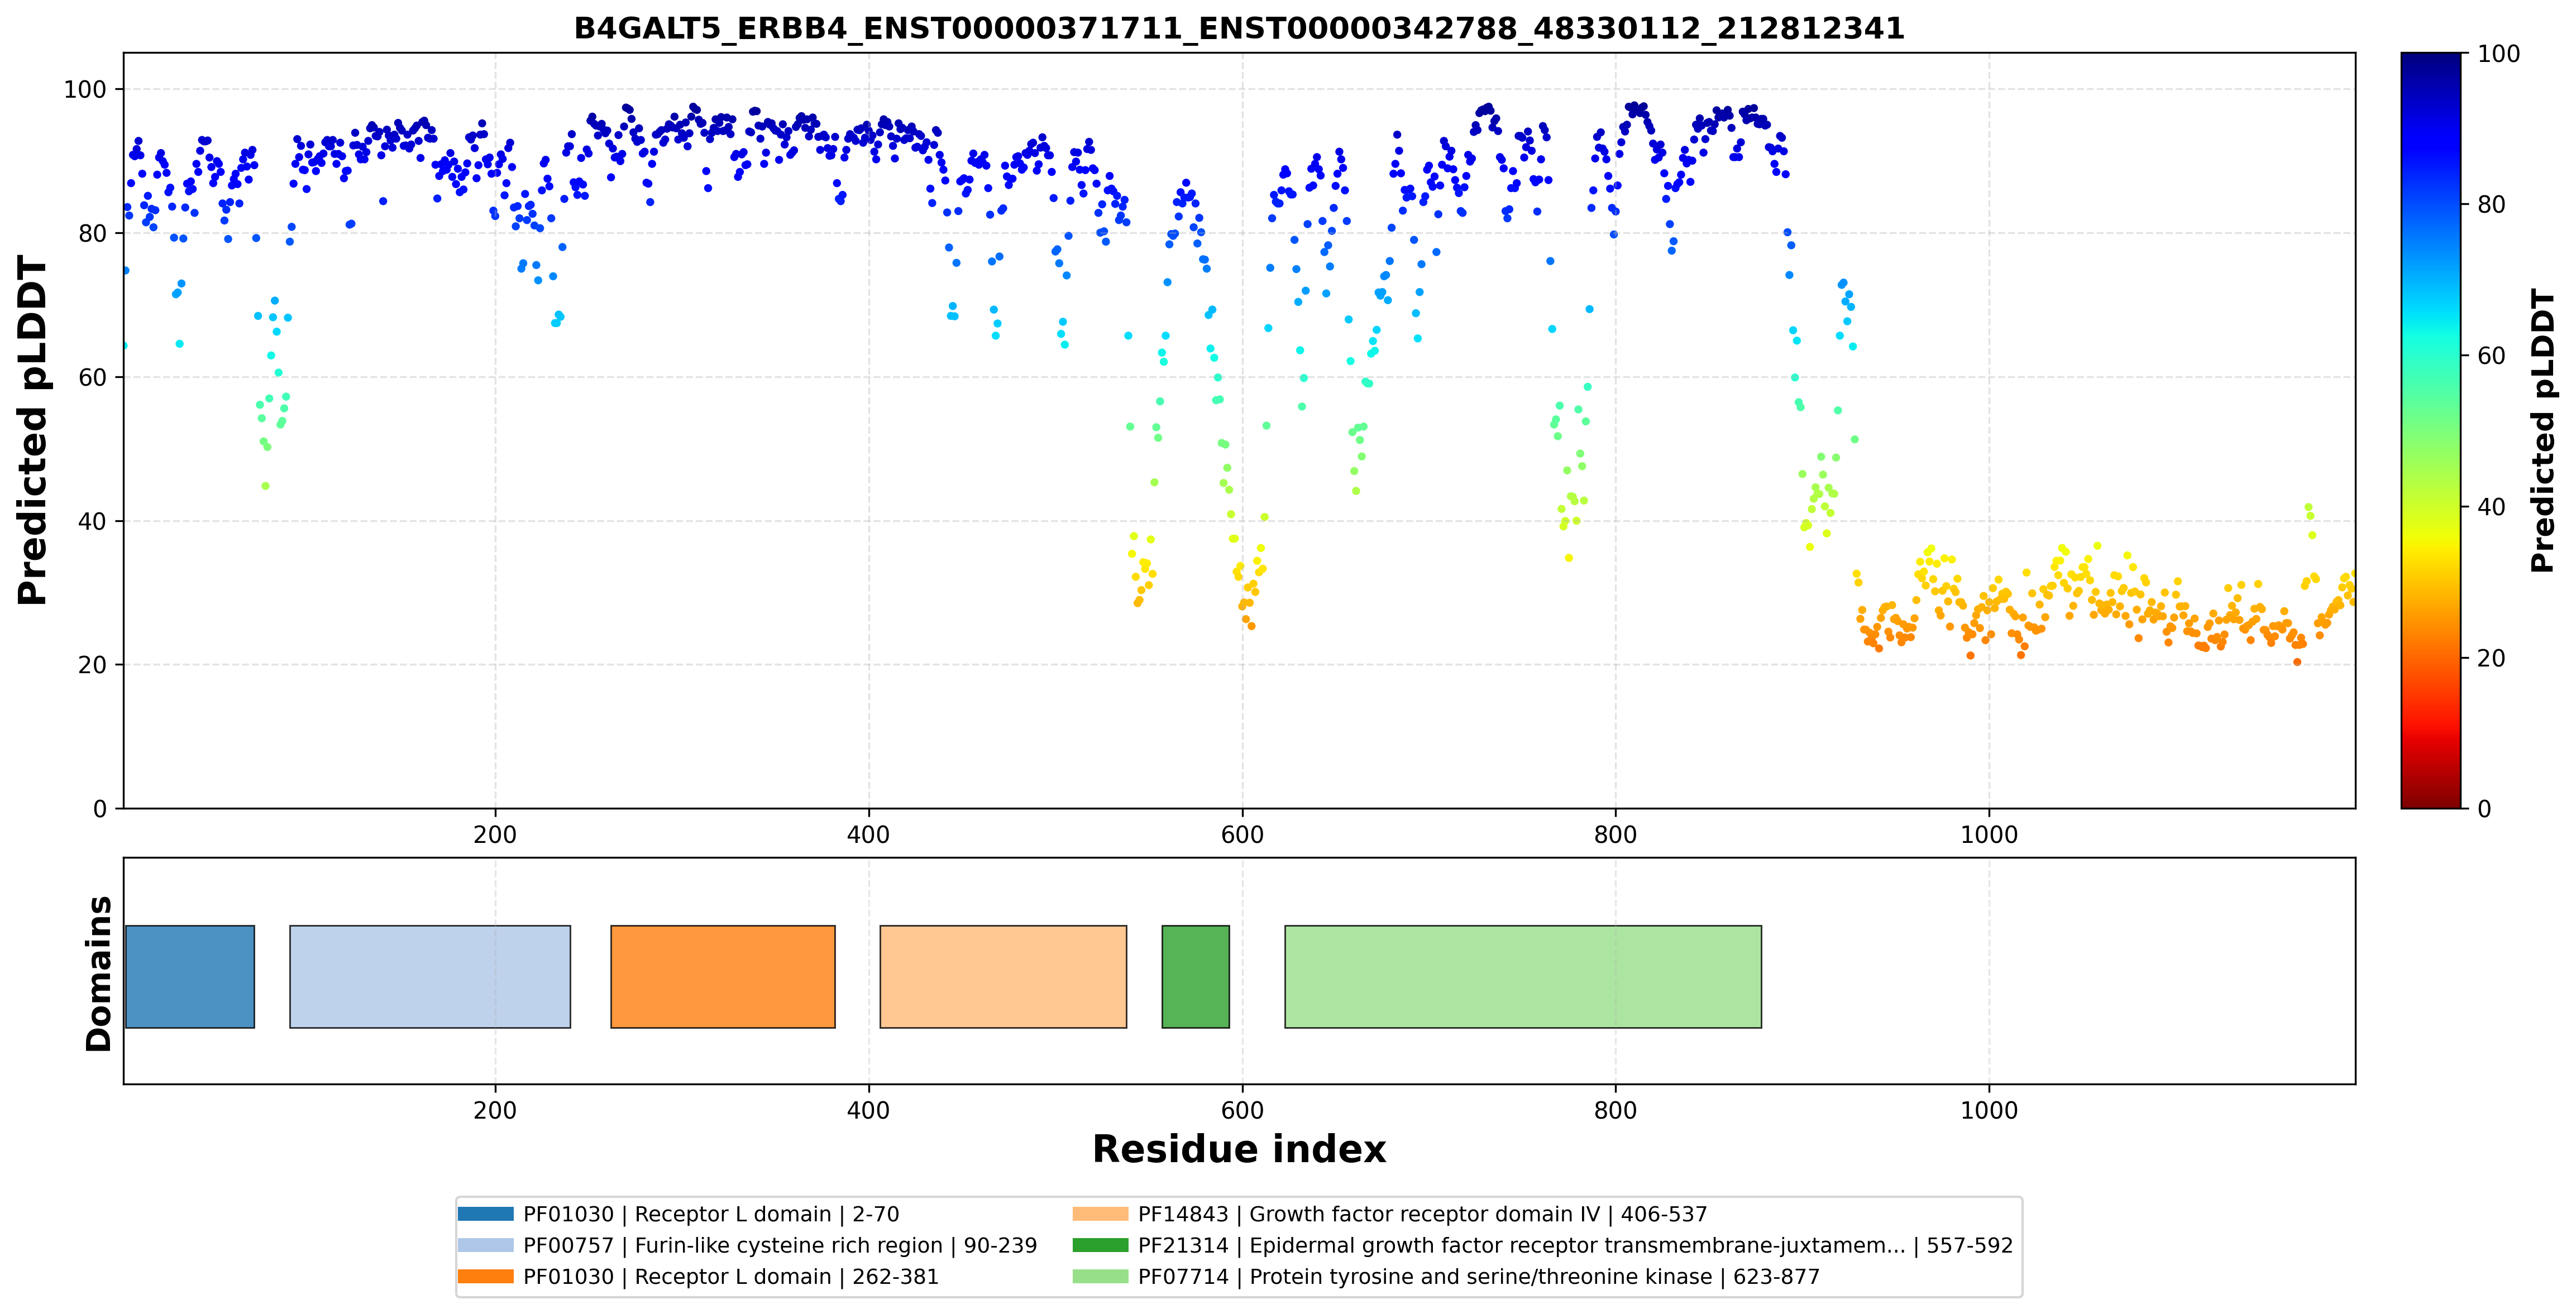This screenshot has width=2576, height=1314.
Task: Click the plot title B4GALT5_ERBB4 text
Action: pyautogui.click(x=1239, y=28)
